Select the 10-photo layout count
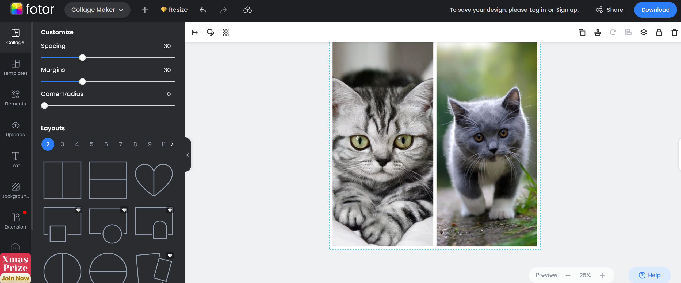This screenshot has width=681, height=283. 163,144
